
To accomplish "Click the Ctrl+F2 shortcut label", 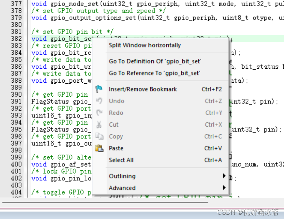I will pyautogui.click(x=212, y=89).
